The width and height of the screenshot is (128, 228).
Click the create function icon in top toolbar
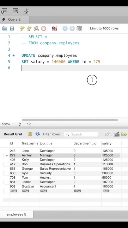point(4,11)
